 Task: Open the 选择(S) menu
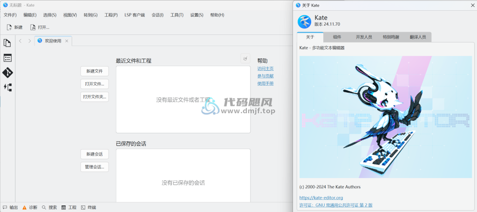pos(49,15)
